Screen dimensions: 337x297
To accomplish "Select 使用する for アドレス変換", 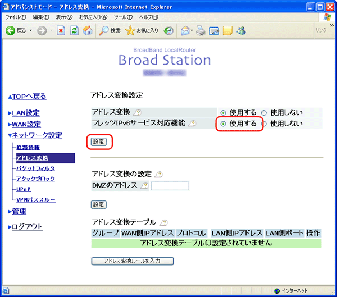I will pyautogui.click(x=223, y=113).
